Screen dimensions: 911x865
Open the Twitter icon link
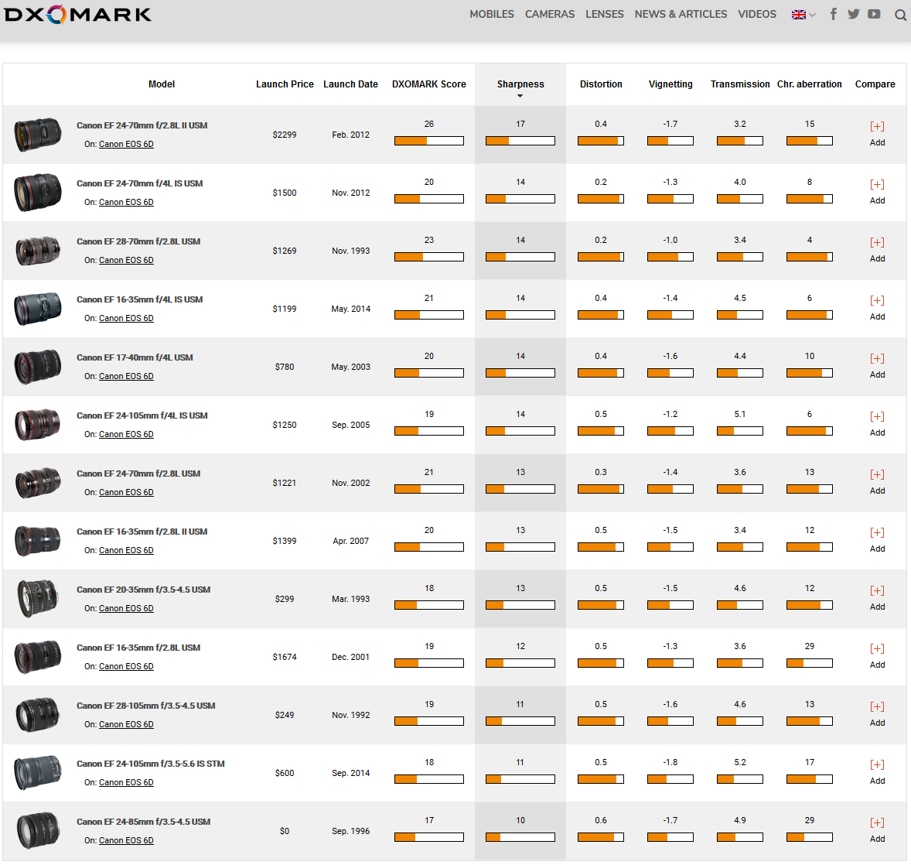853,14
